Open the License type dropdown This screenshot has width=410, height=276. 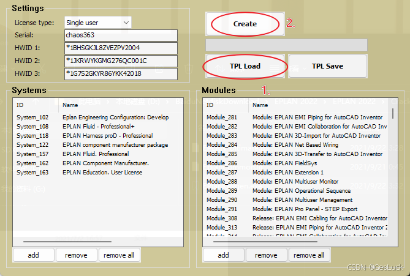[98, 23]
